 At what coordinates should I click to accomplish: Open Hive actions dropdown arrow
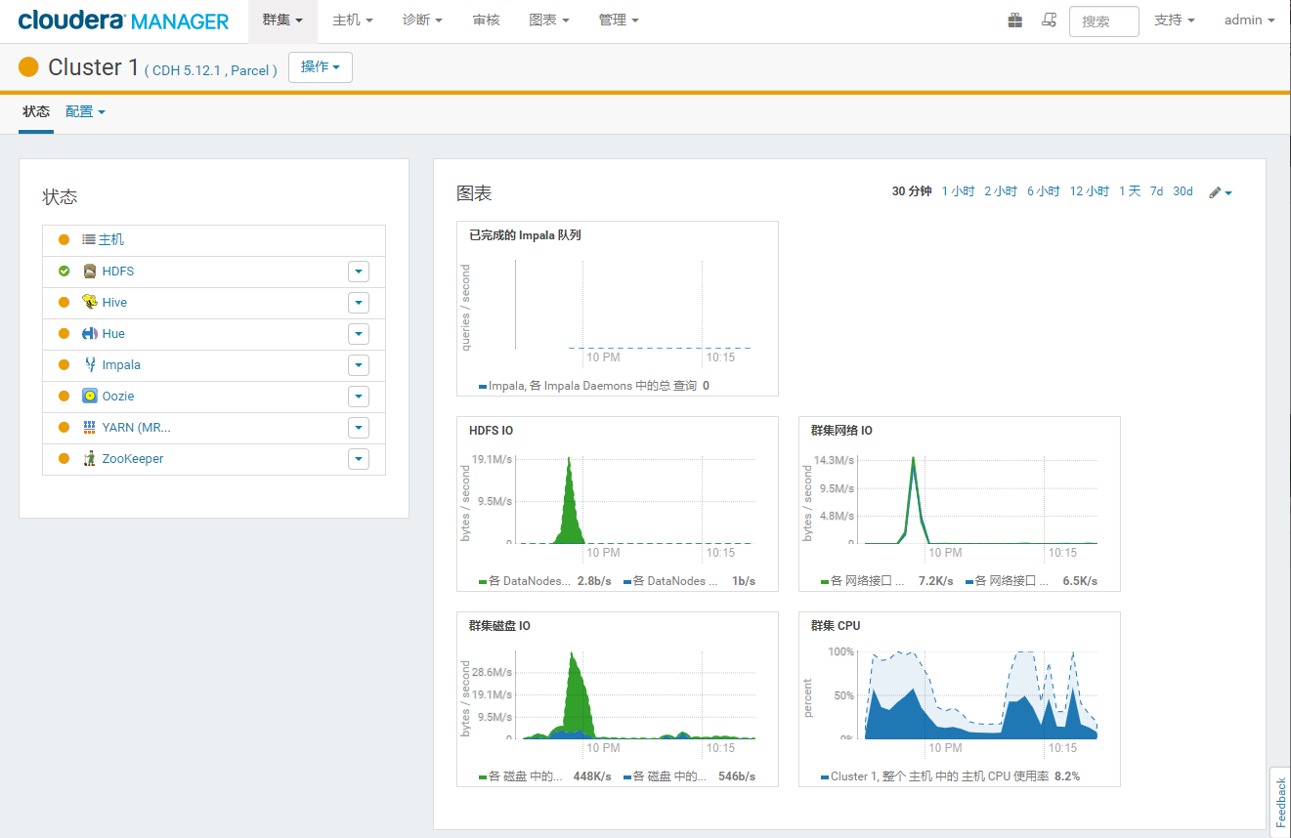[359, 302]
